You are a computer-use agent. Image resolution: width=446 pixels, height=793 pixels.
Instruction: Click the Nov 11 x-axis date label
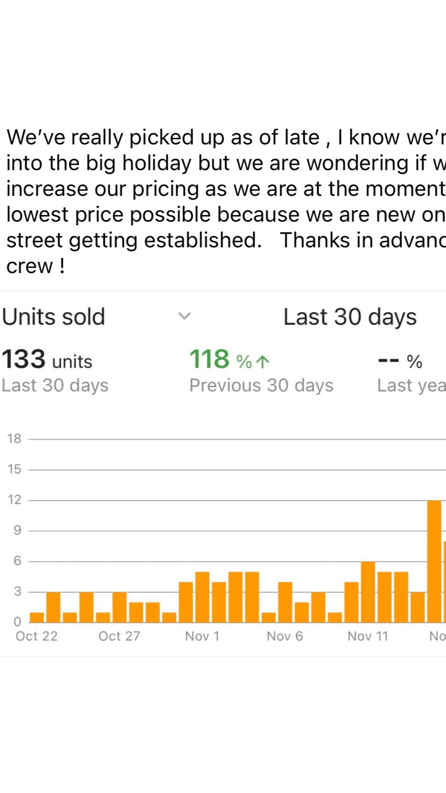[x=368, y=636]
